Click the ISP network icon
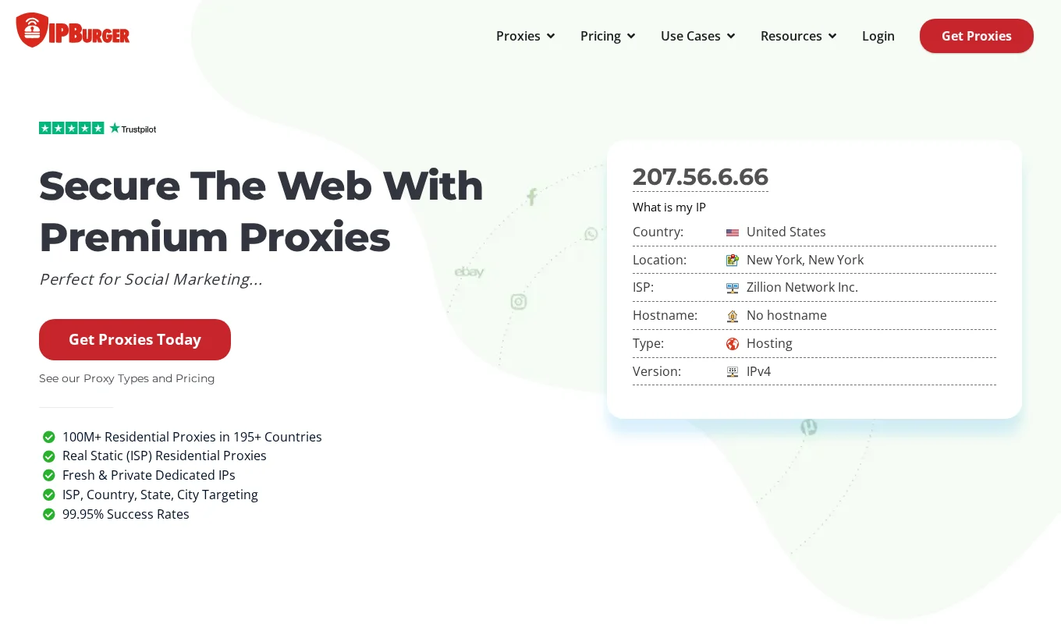The width and height of the screenshot is (1061, 624). [732, 288]
